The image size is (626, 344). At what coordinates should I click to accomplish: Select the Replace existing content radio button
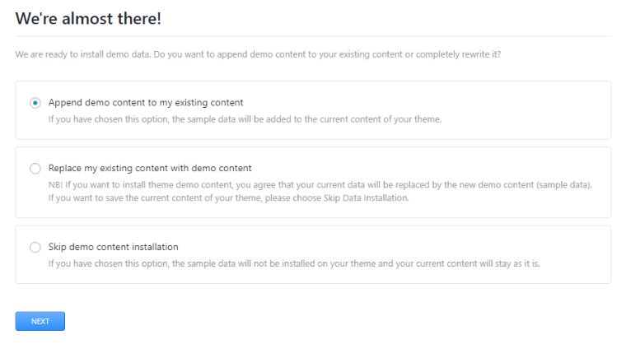[35, 169]
